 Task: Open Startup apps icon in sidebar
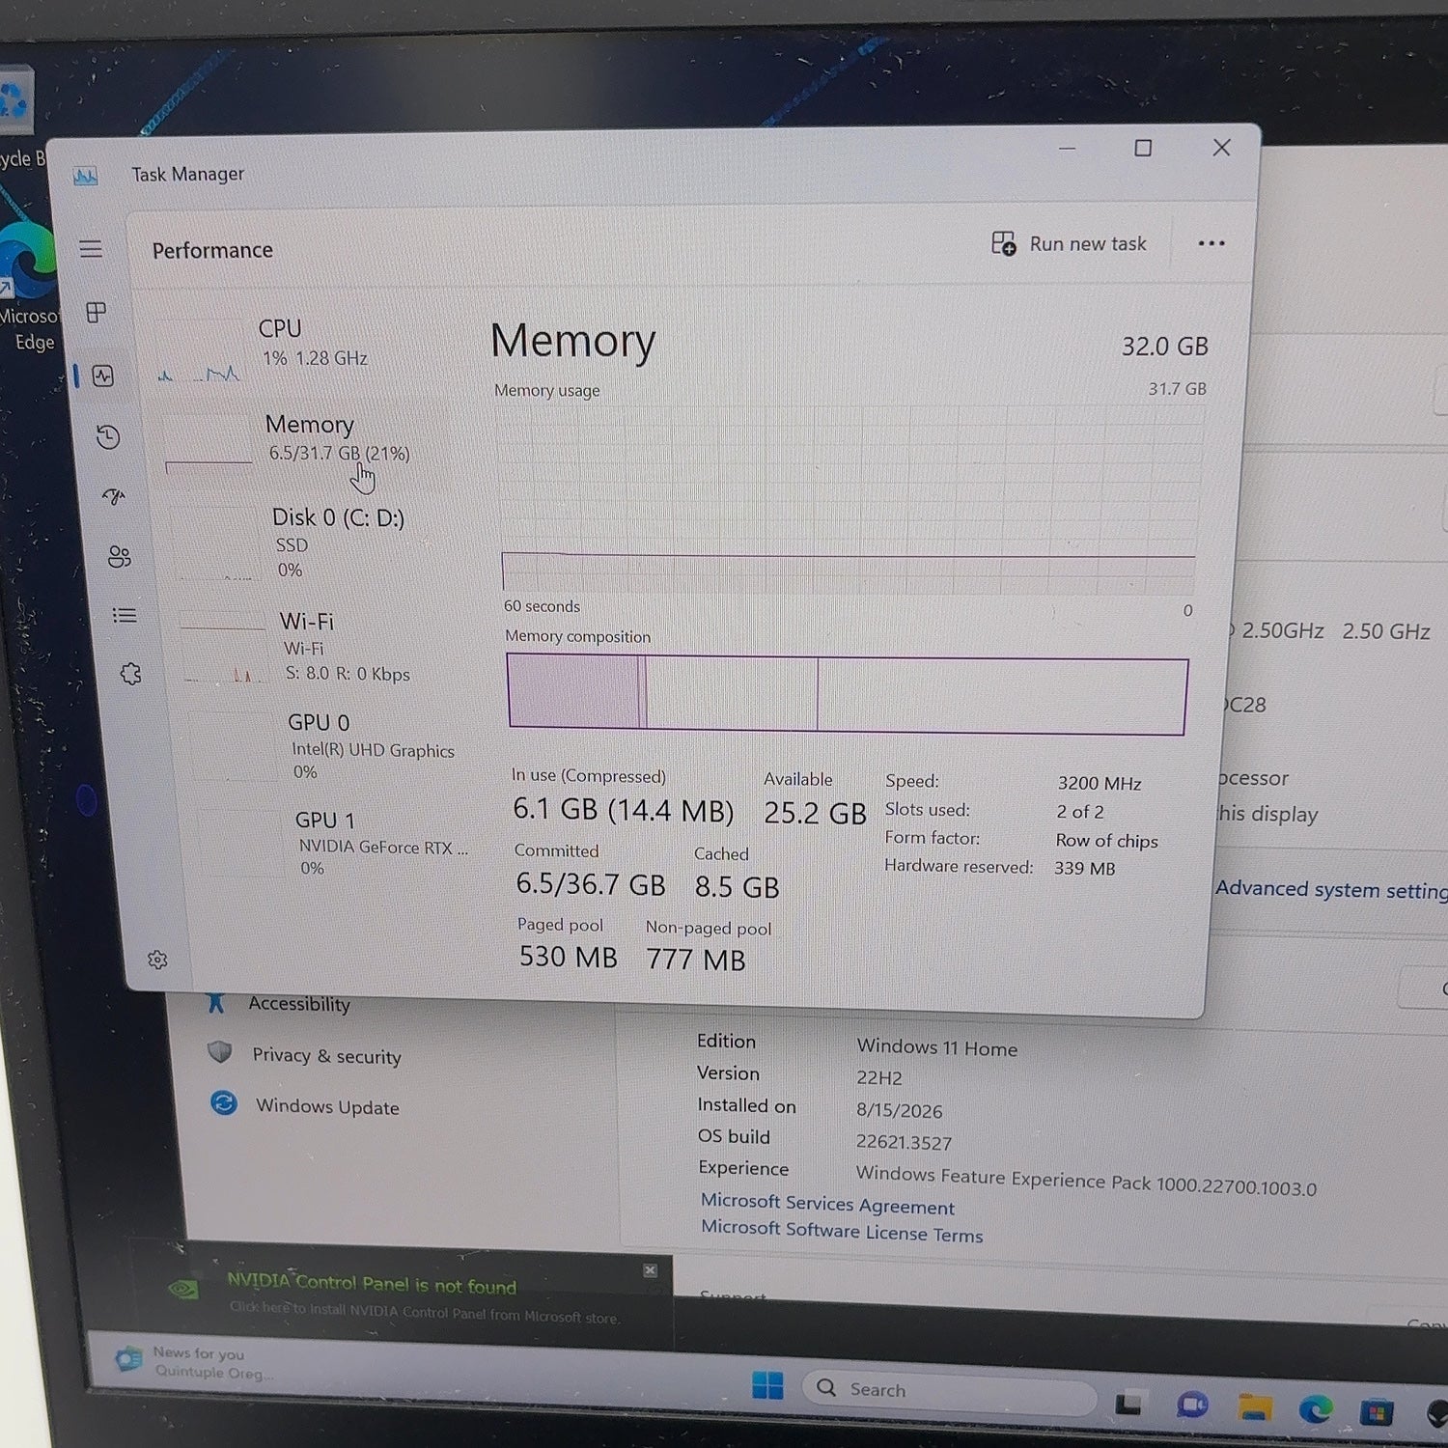(x=114, y=497)
